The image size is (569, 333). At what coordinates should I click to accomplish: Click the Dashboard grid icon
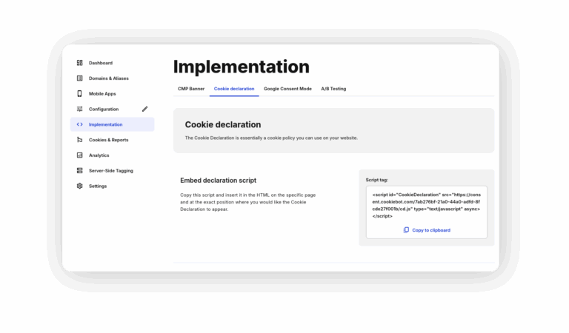(x=79, y=63)
